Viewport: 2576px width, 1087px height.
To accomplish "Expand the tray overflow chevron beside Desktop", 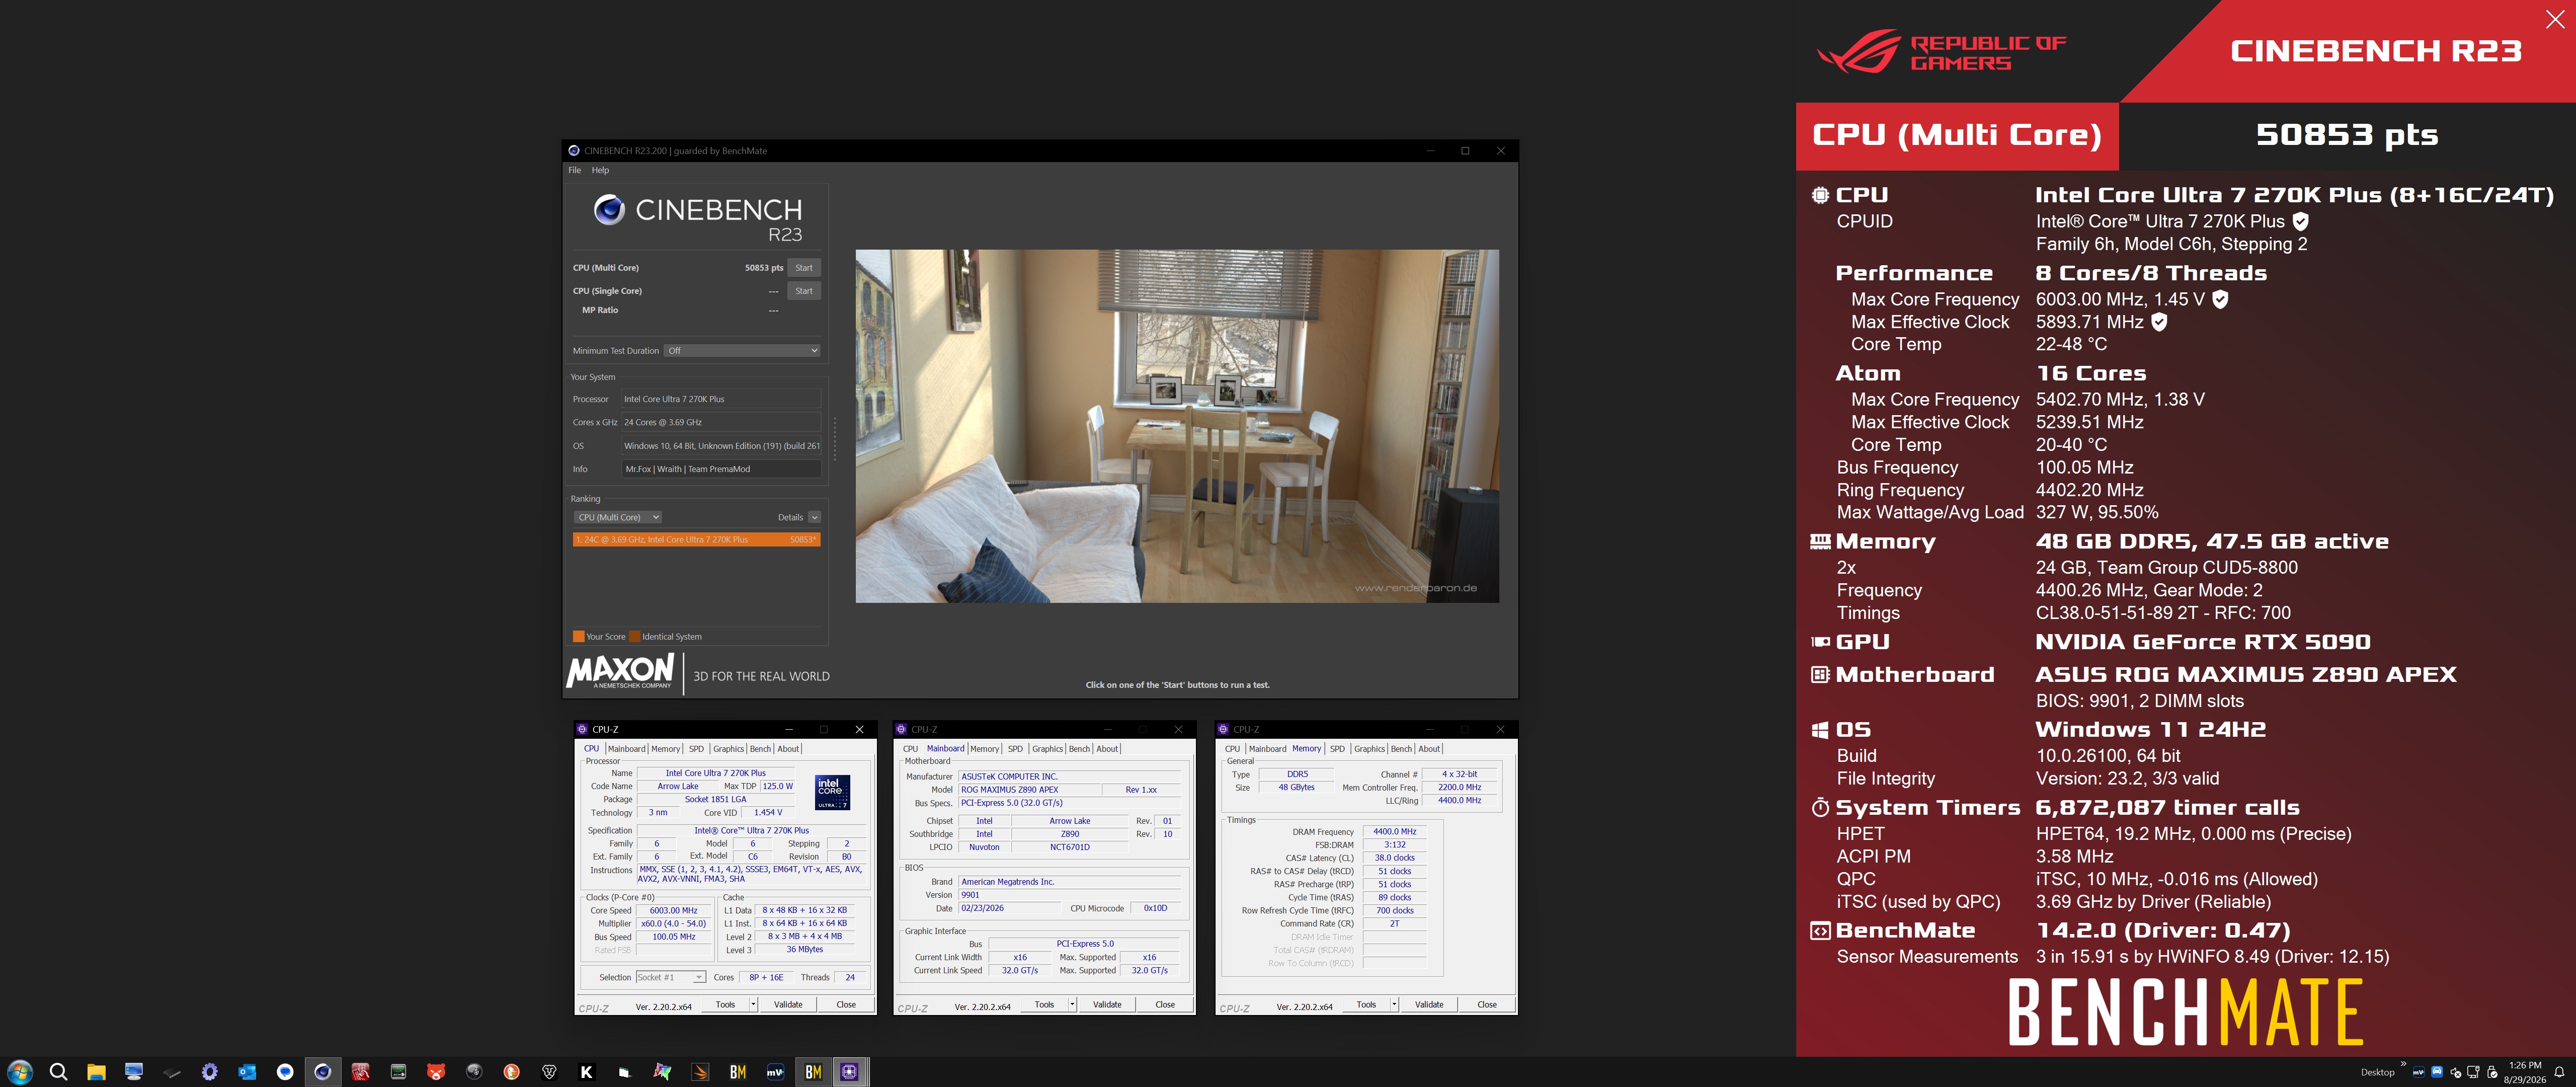I will (x=2404, y=1064).
